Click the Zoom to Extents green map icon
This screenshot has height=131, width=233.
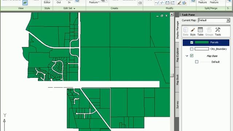[x=25, y=3]
